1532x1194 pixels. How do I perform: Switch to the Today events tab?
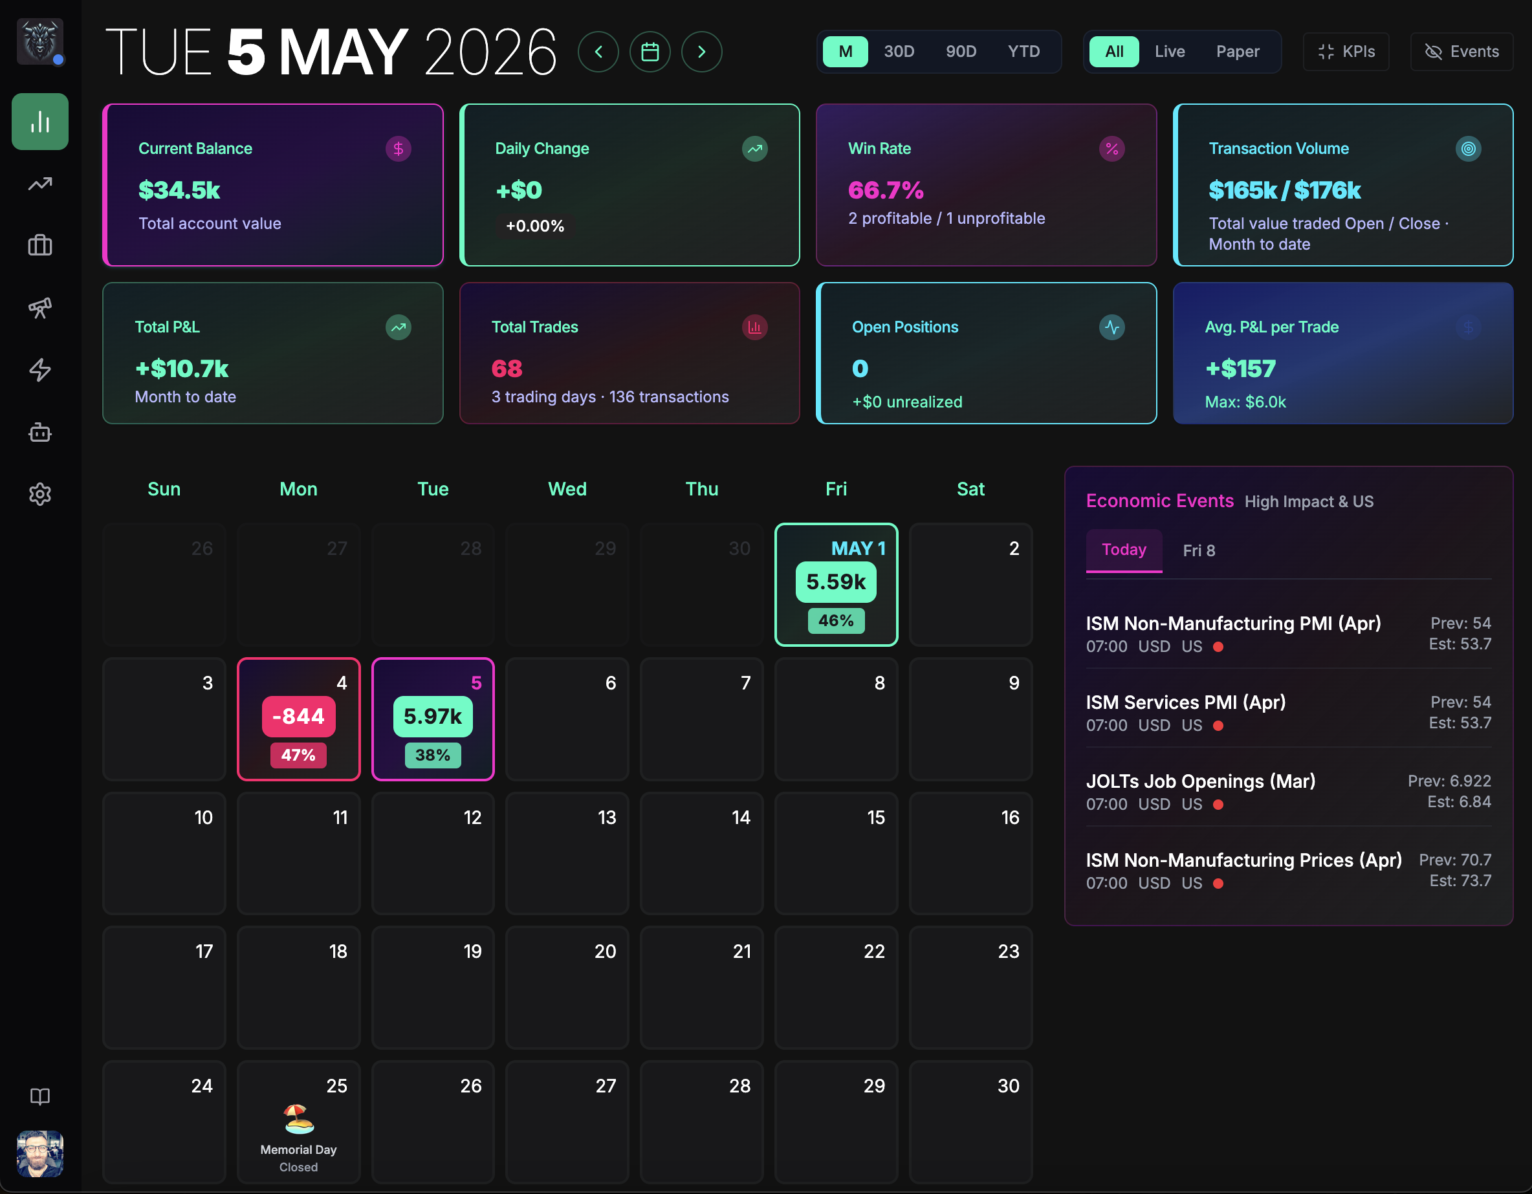pyautogui.click(x=1124, y=550)
